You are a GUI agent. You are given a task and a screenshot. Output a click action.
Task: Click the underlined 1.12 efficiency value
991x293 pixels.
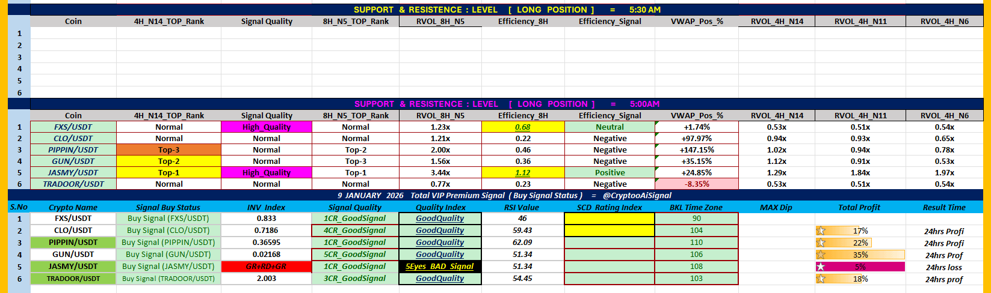pos(523,173)
